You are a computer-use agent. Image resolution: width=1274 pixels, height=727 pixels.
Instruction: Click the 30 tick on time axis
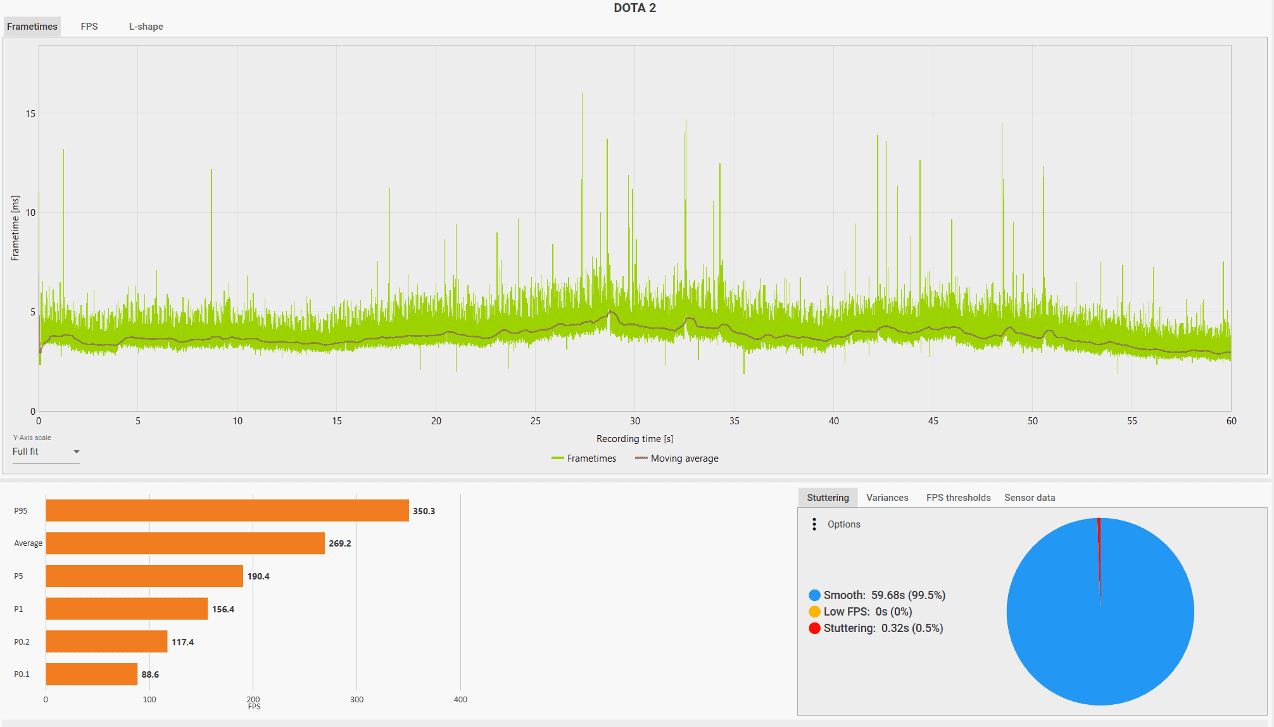coord(635,421)
